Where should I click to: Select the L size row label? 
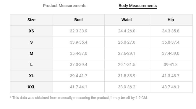31,65
